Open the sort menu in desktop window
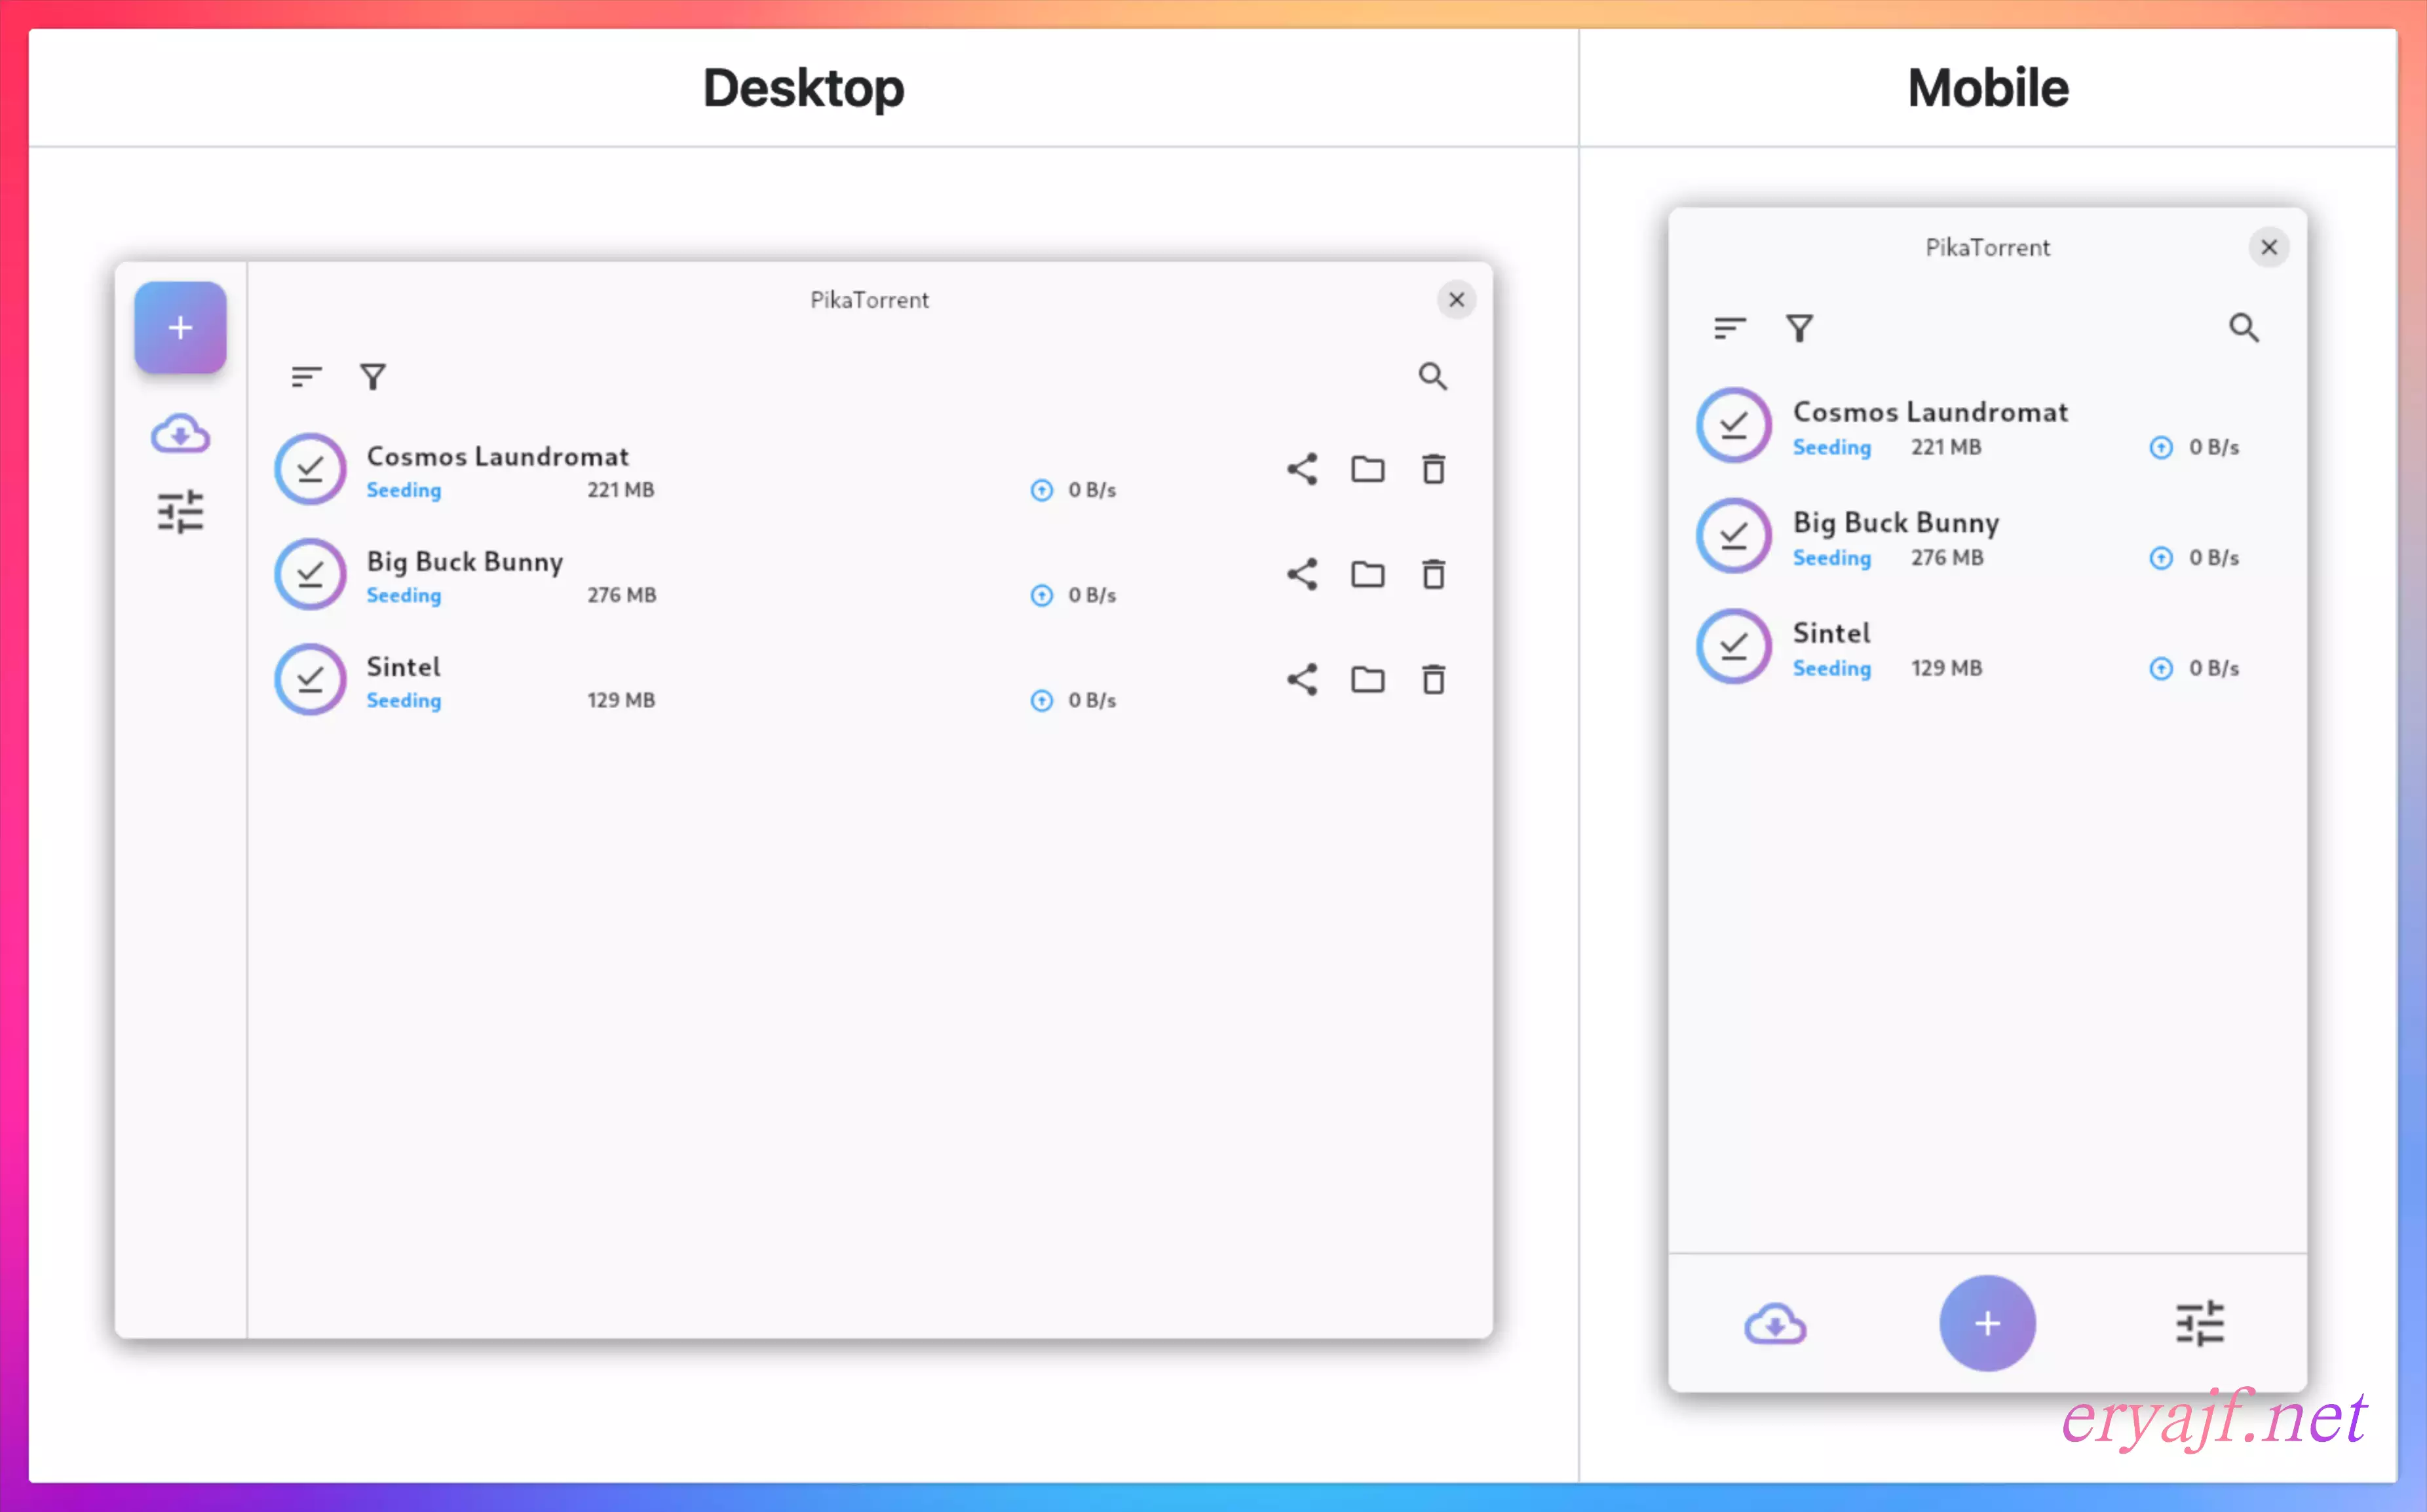The image size is (2427, 1512). click(306, 377)
